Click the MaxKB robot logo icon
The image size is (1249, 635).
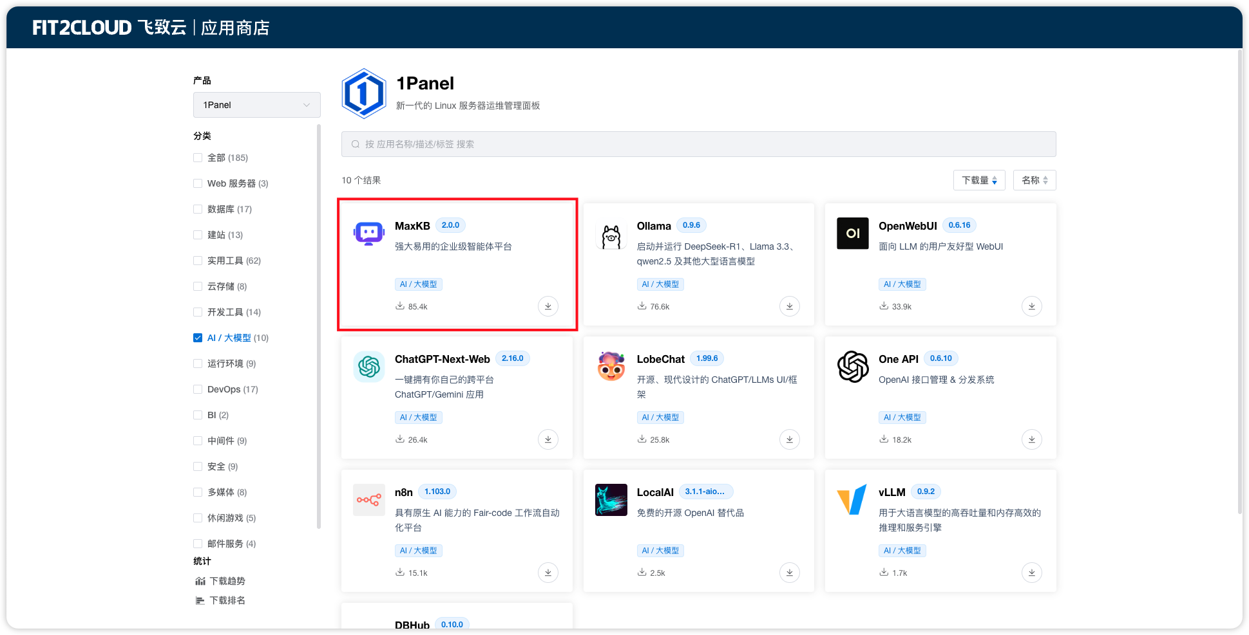368,234
